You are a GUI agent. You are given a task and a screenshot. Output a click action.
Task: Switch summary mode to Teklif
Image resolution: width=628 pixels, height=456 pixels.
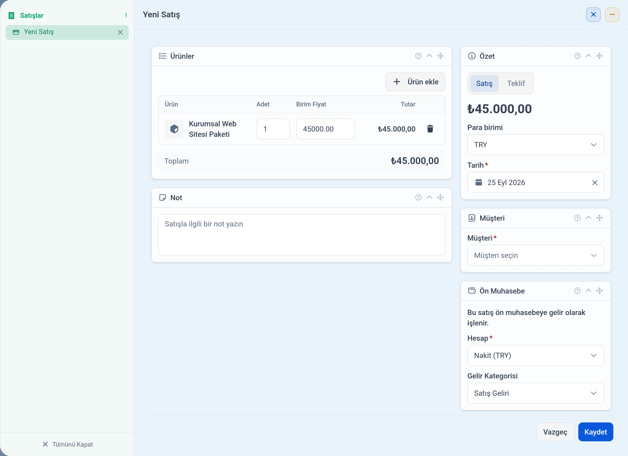coord(516,83)
